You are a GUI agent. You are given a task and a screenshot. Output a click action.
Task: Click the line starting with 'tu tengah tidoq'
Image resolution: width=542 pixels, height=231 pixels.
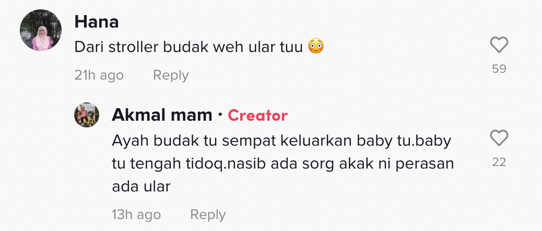282,163
